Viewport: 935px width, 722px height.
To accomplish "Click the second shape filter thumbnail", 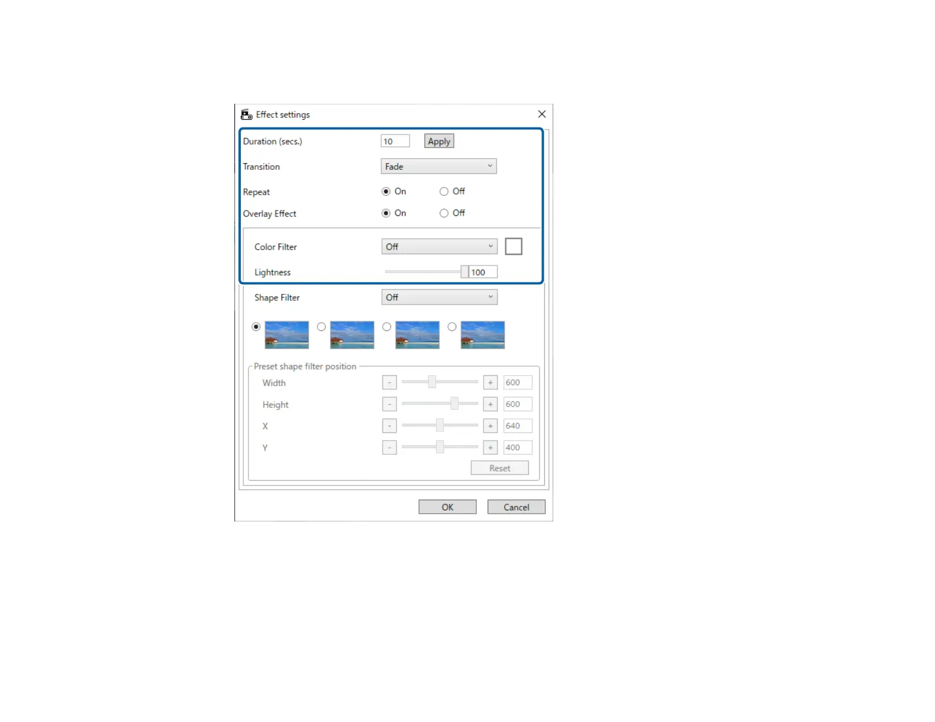I will (x=352, y=335).
